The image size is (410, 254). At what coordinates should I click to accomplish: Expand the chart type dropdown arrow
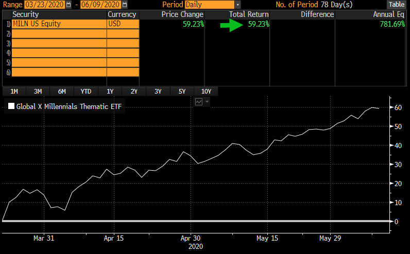(207, 102)
